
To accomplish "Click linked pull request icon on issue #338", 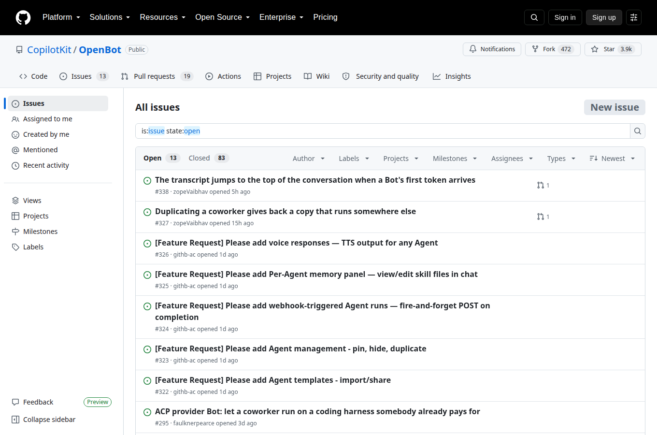I will [x=541, y=185].
